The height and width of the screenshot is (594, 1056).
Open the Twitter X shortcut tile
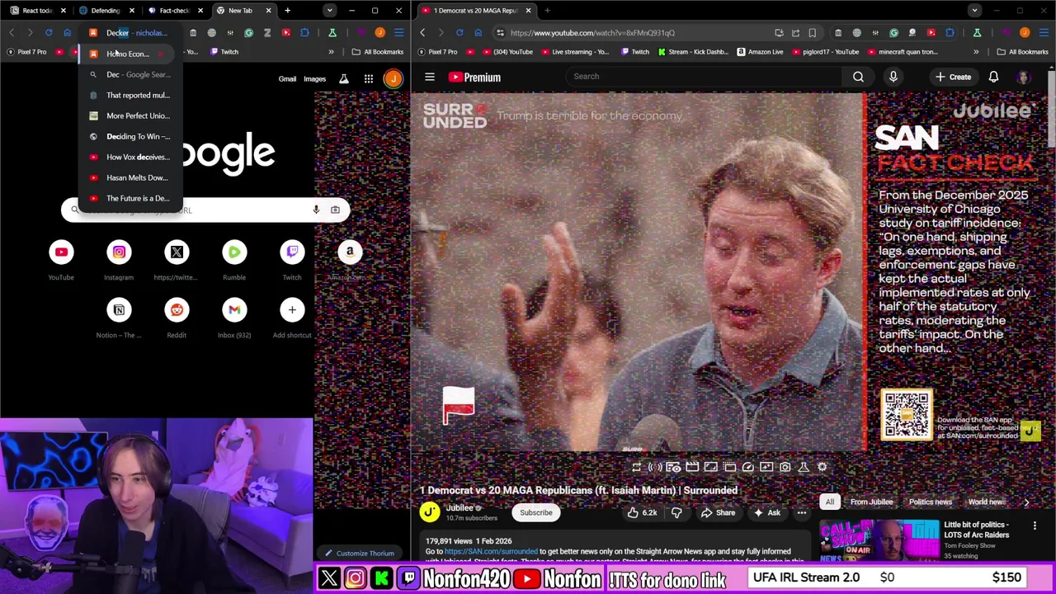point(177,252)
